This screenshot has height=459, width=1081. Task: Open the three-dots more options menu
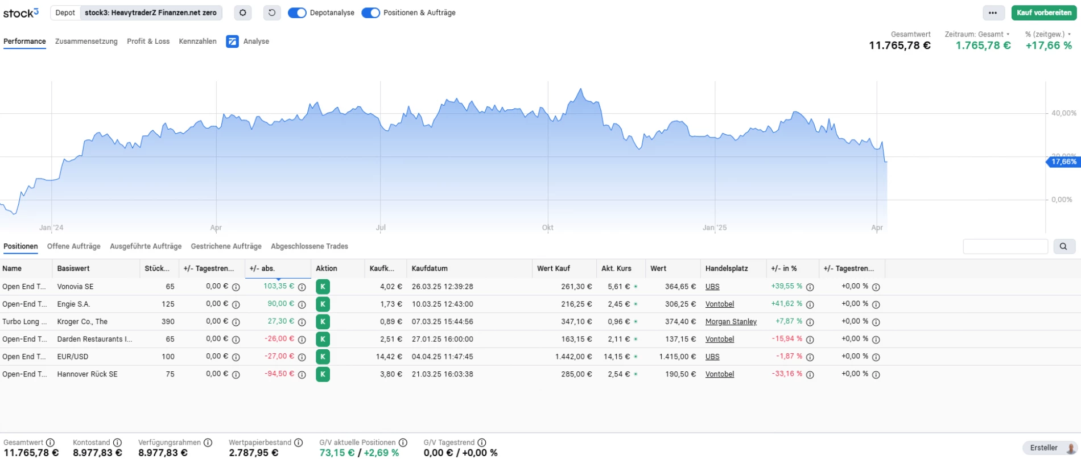992,13
